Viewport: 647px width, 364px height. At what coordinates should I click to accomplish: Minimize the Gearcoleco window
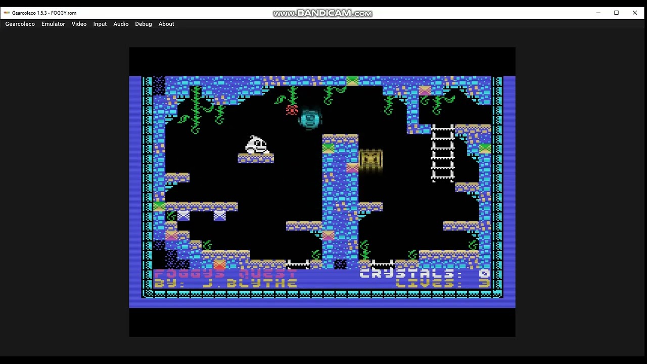(598, 13)
